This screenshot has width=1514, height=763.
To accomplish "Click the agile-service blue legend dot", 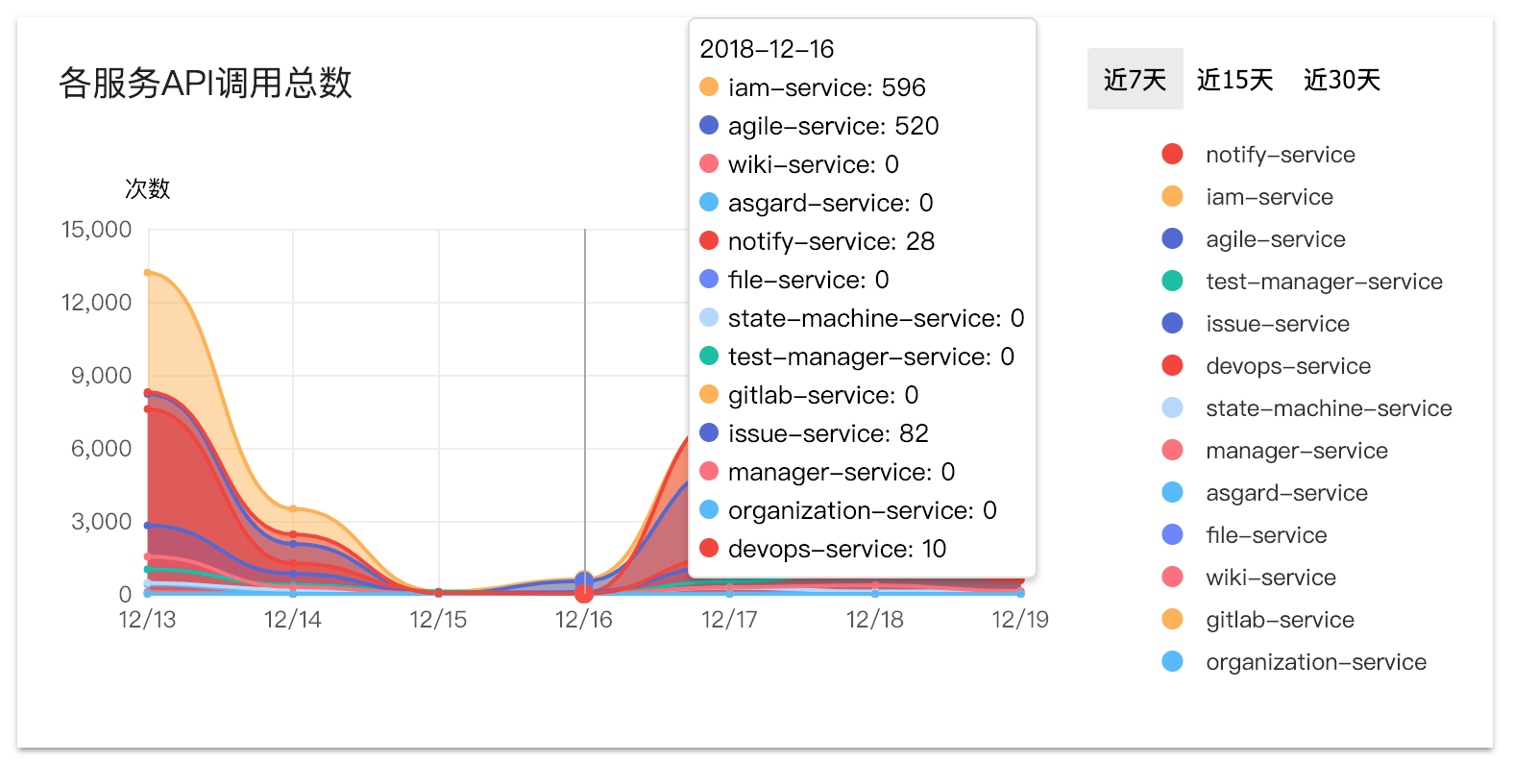I will (x=1172, y=239).
